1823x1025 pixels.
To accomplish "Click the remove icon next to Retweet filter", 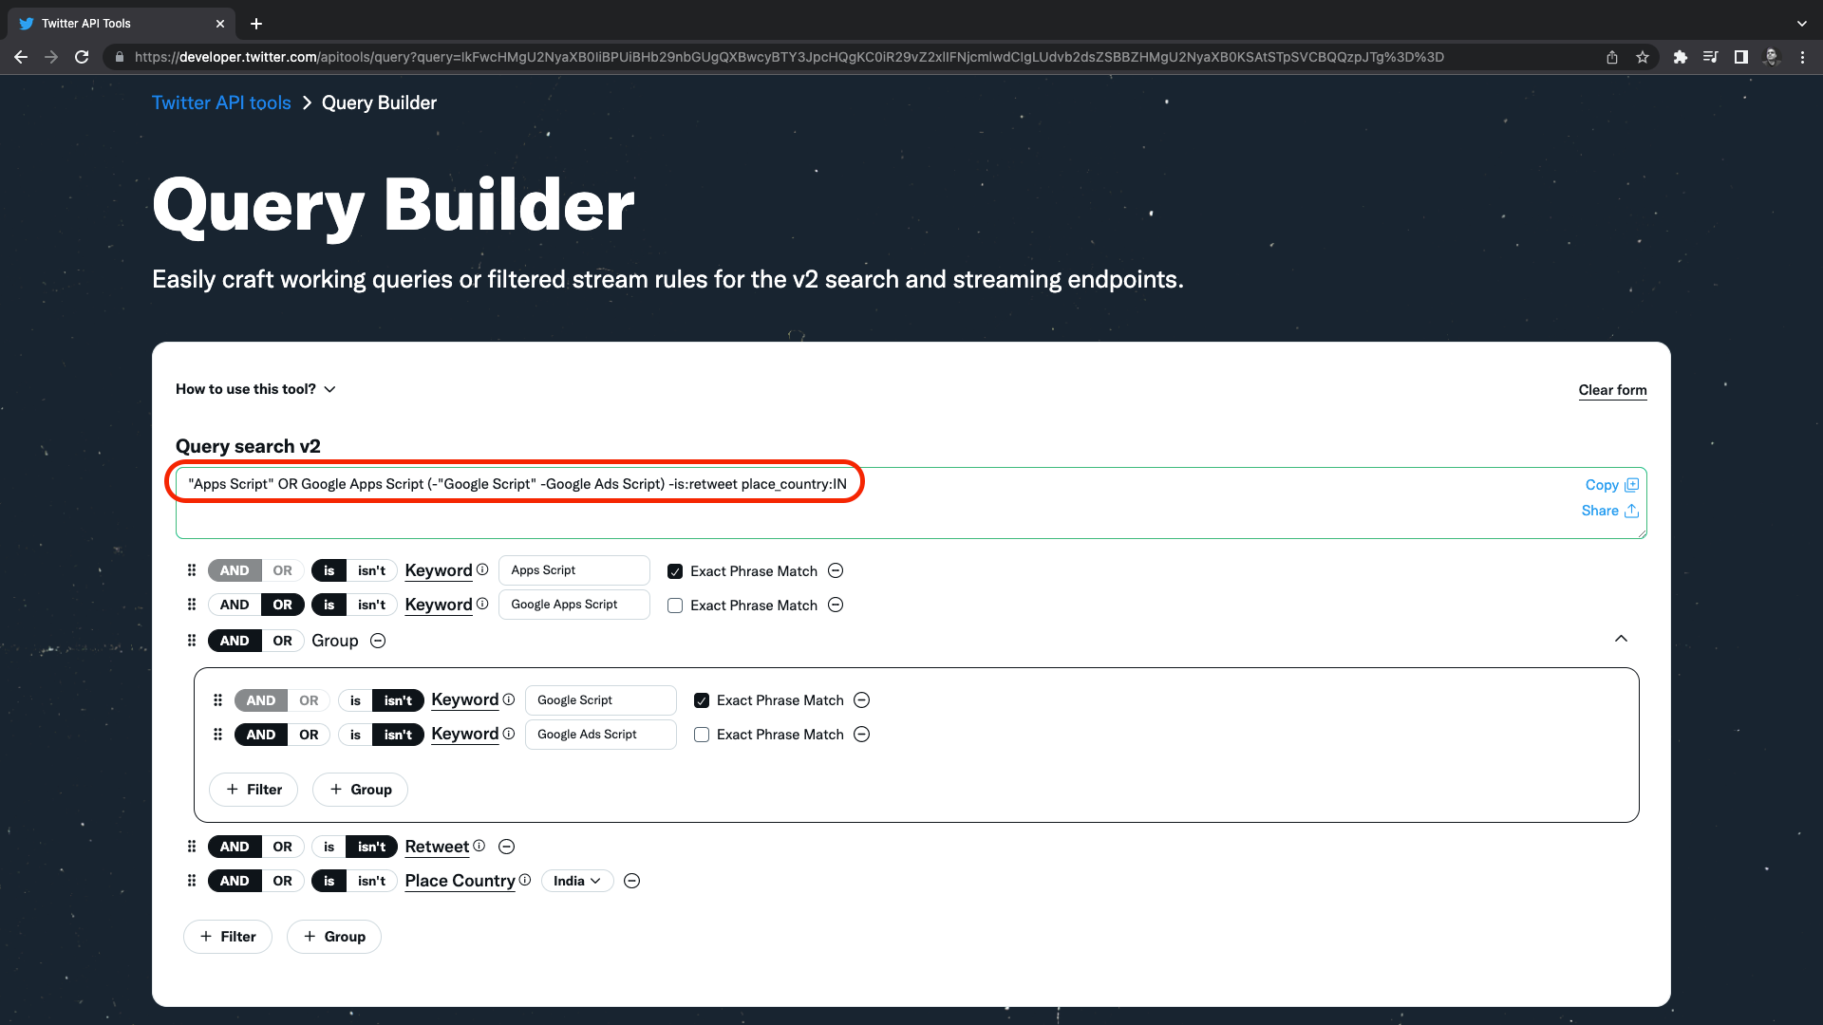I will (x=506, y=846).
